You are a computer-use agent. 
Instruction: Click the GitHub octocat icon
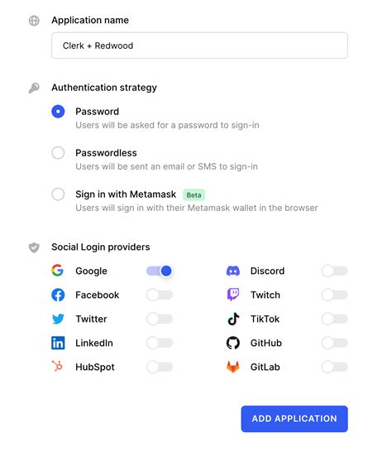[232, 343]
